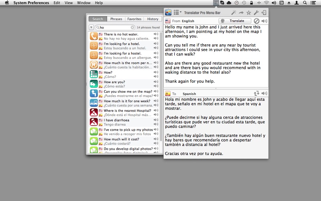
Task: Click the magic wand icon in Translator toolbar
Action: pyautogui.click(x=234, y=13)
